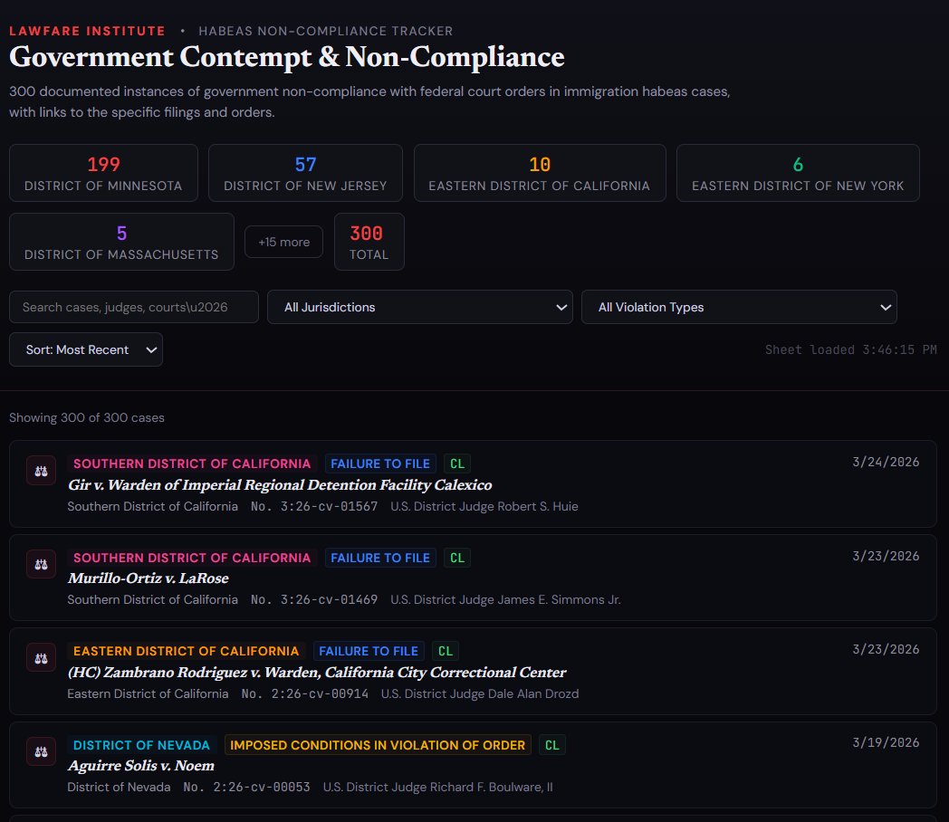Click CL badge on Gir v. Warden card
The width and height of the screenshot is (949, 822).
coord(457,464)
